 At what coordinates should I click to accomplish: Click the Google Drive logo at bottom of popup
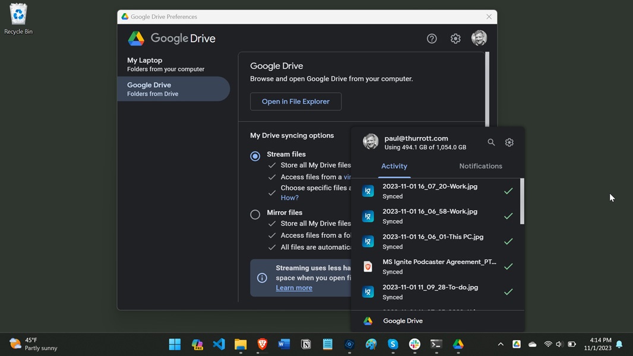(x=368, y=320)
